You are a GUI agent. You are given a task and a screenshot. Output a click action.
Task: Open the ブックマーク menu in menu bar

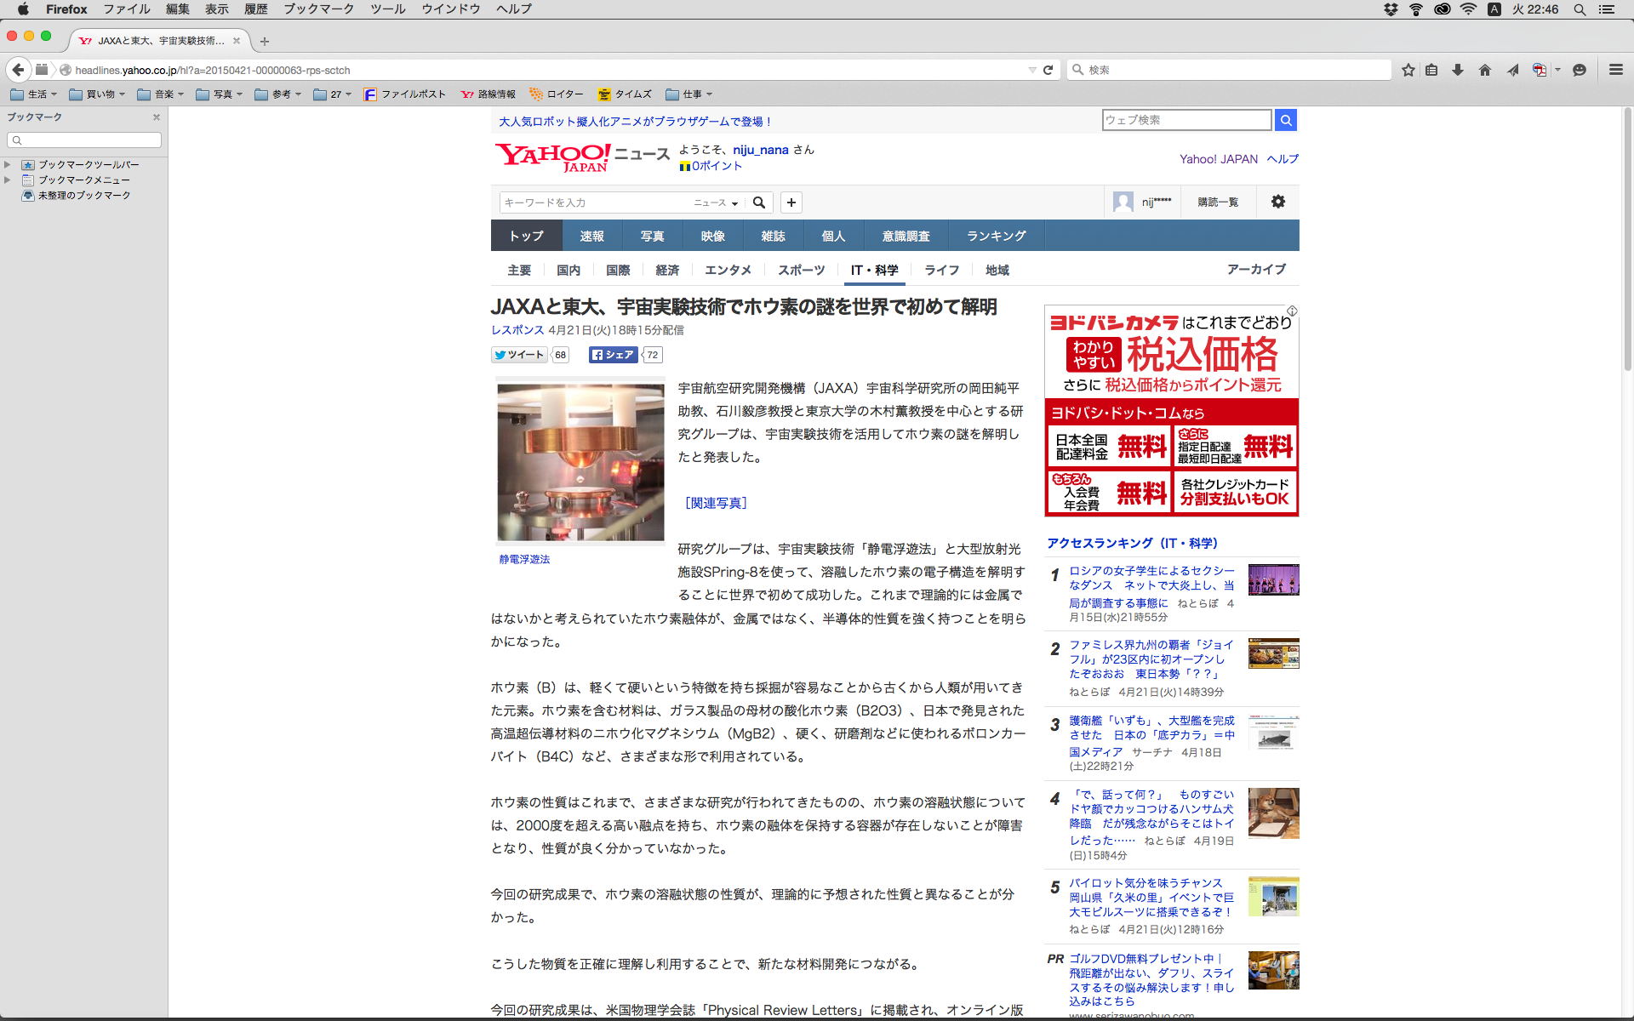318,9
